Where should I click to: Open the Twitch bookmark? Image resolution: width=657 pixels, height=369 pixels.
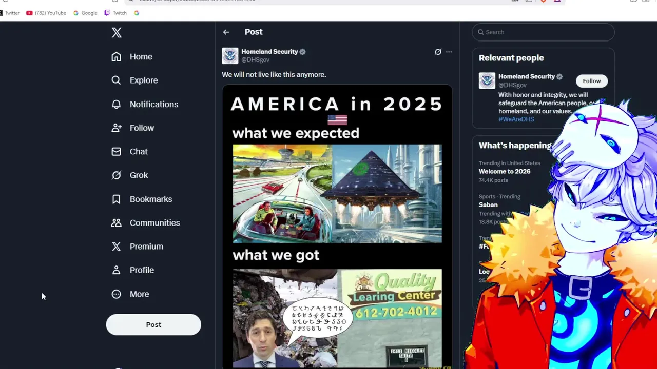[x=115, y=13]
